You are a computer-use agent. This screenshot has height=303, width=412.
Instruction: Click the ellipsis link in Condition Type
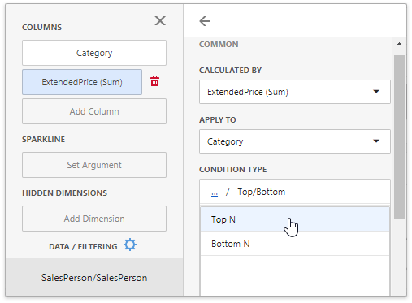click(215, 193)
